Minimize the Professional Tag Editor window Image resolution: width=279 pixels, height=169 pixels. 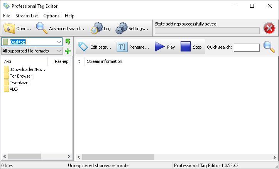tap(235, 6)
